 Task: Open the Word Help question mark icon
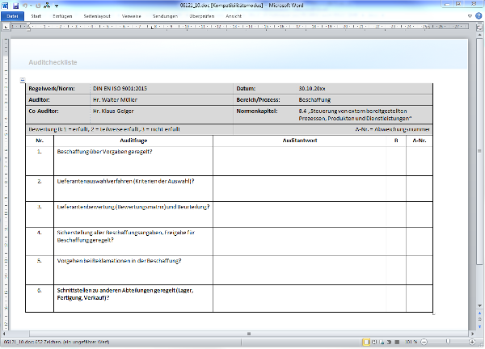479,15
